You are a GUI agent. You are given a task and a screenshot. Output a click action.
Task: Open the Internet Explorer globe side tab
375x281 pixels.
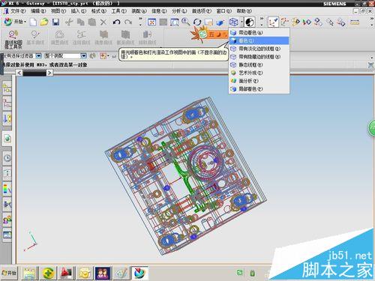click(x=7, y=138)
